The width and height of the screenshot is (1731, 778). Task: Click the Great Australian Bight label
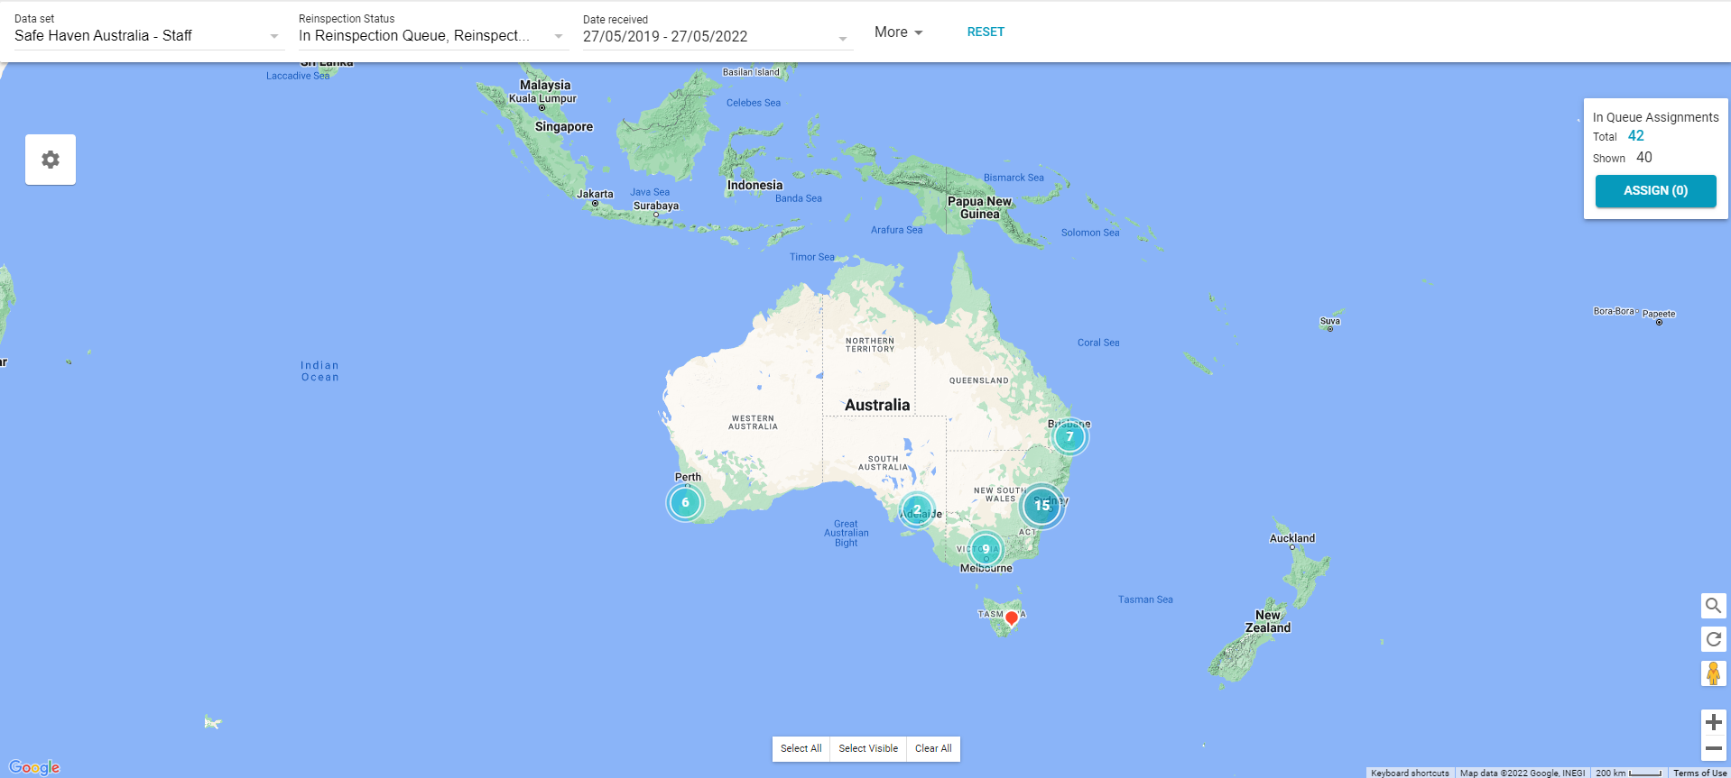coord(847,533)
